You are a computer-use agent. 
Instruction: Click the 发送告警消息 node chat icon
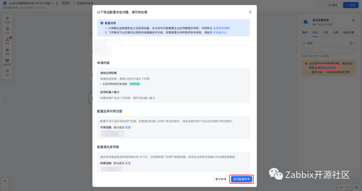(x=306, y=22)
